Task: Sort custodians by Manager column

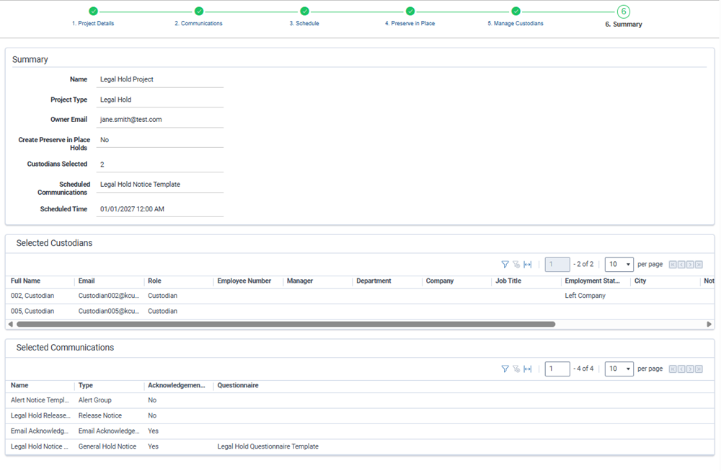Action: click(300, 281)
